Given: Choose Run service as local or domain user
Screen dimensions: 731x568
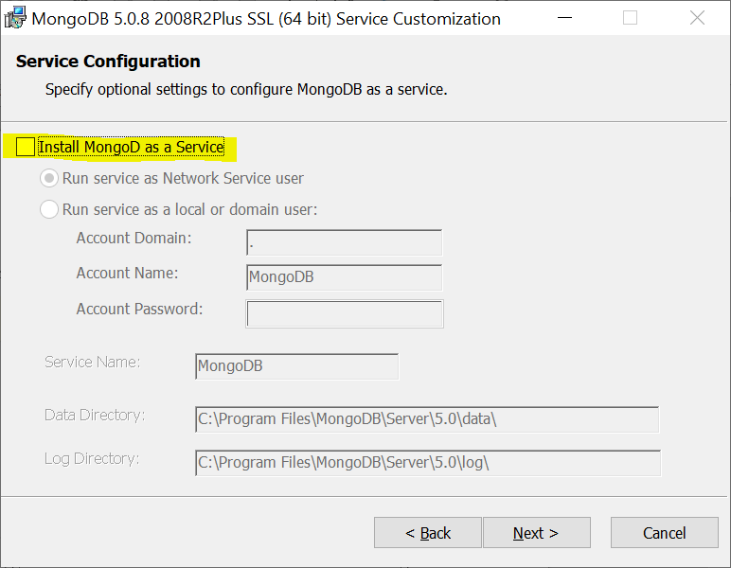Looking at the screenshot, I should point(48,209).
